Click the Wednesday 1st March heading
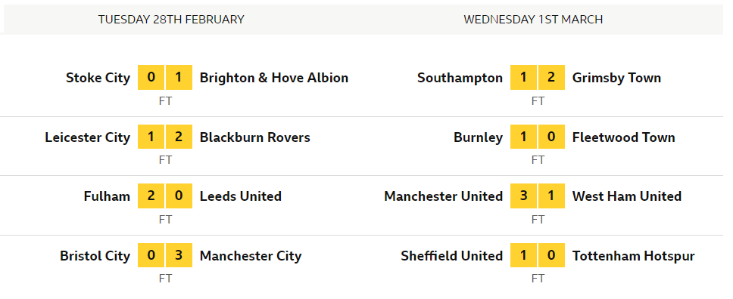 pos(533,20)
